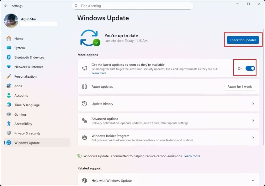Click inside the Find a setting search box
Viewport: 265px width, 186px height.
[x=132, y=6]
